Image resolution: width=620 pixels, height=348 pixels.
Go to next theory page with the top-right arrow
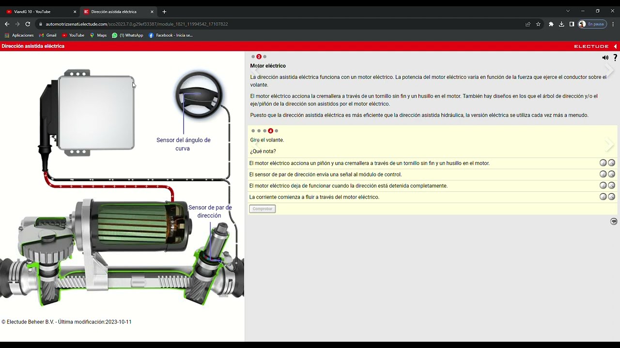tap(609, 71)
